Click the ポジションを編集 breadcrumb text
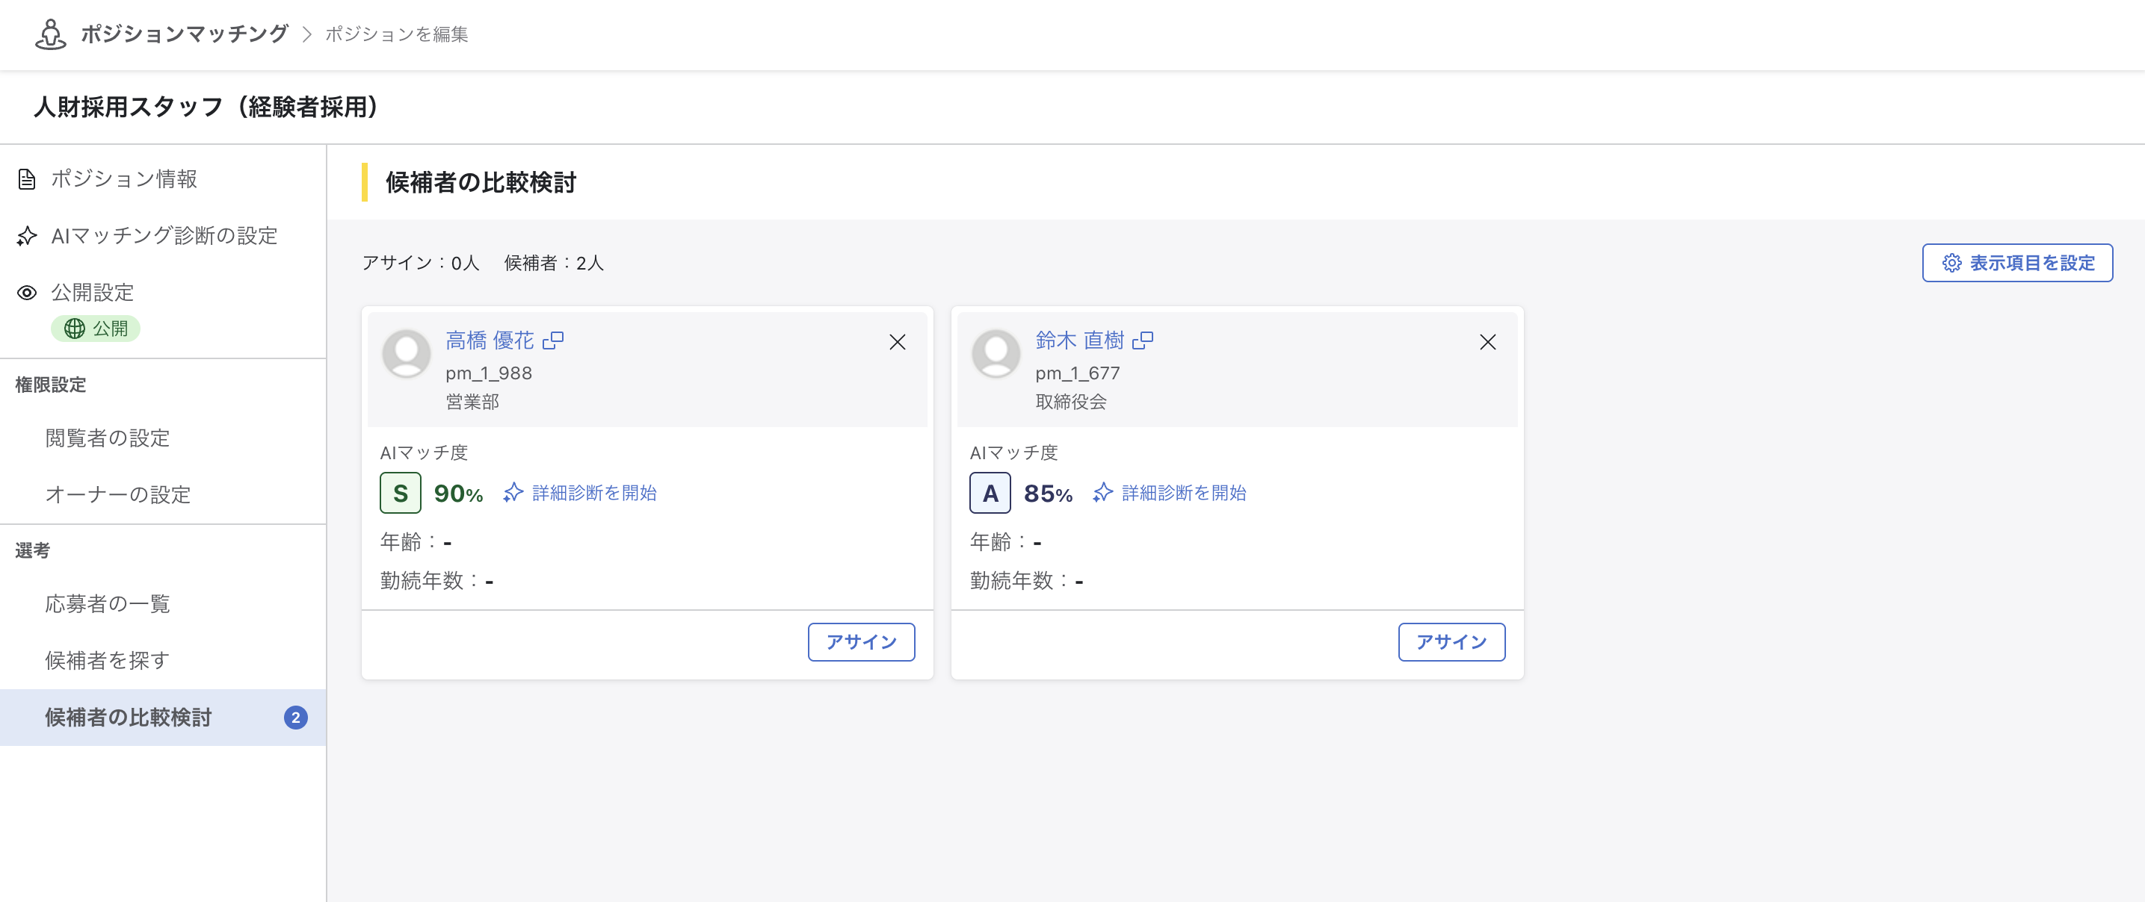The width and height of the screenshot is (2145, 902). [396, 34]
